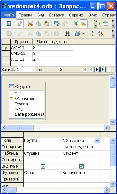Click the Группа column header in results
117x194 pixels.
point(22,42)
